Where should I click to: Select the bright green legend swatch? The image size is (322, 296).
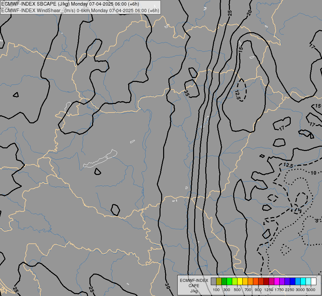229,282
